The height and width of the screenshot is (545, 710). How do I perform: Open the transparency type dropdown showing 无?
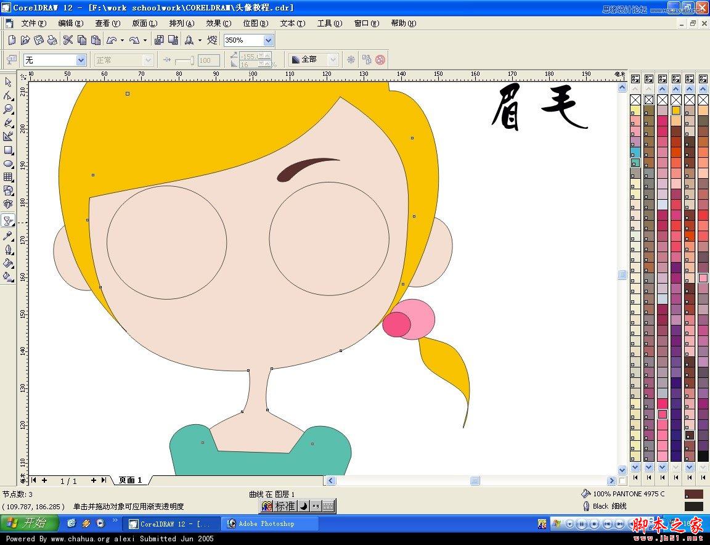(80, 60)
